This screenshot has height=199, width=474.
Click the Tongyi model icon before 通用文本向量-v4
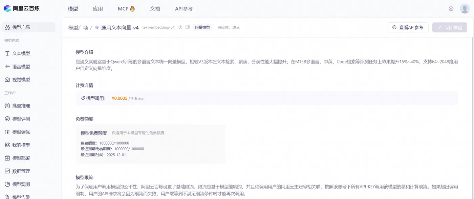tap(97, 28)
